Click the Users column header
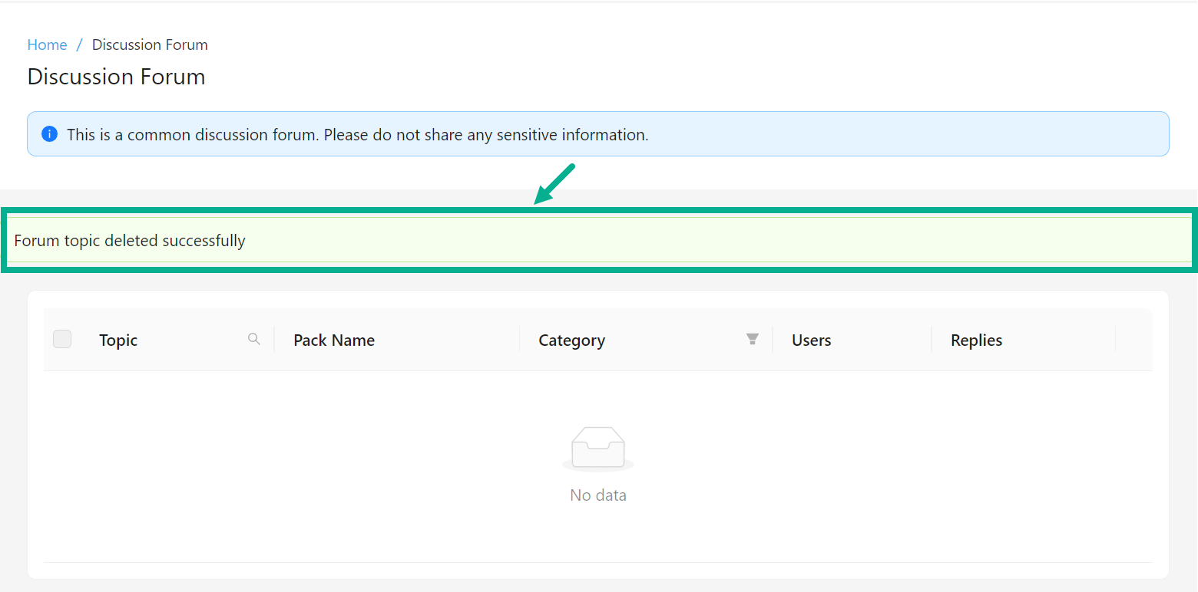 tap(811, 340)
